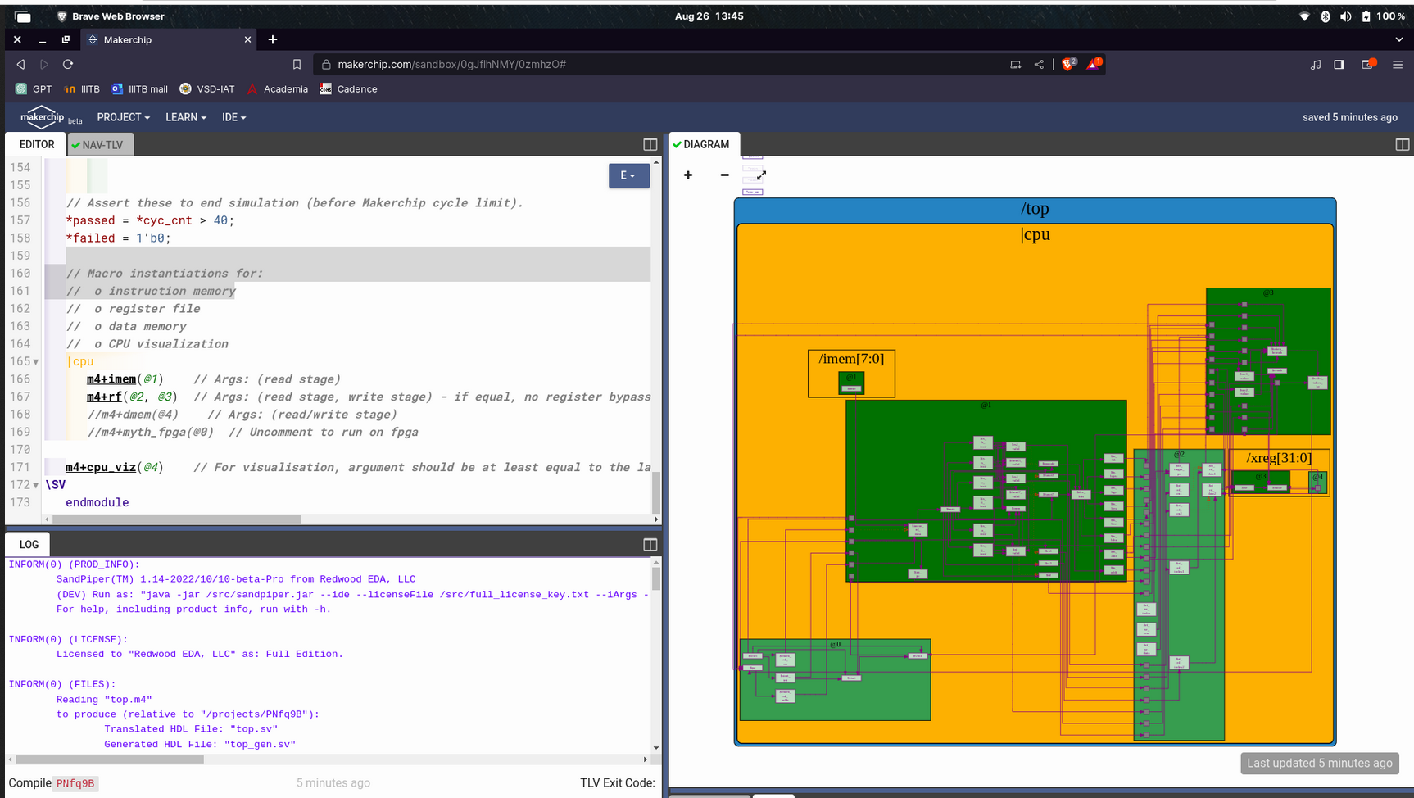This screenshot has height=798, width=1414.
Task: Toggle Bluetooth from the system tray
Action: [1325, 16]
